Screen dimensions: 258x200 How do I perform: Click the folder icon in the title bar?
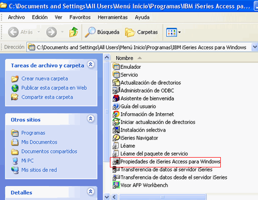coord(3,6)
